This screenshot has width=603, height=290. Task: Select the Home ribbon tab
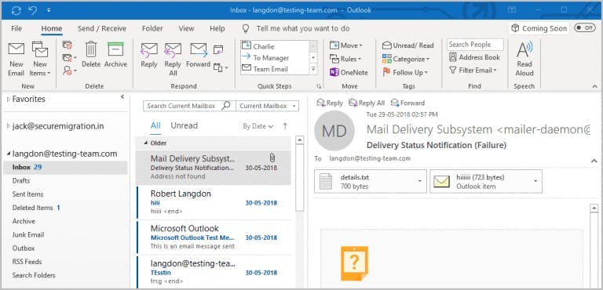[x=52, y=28]
